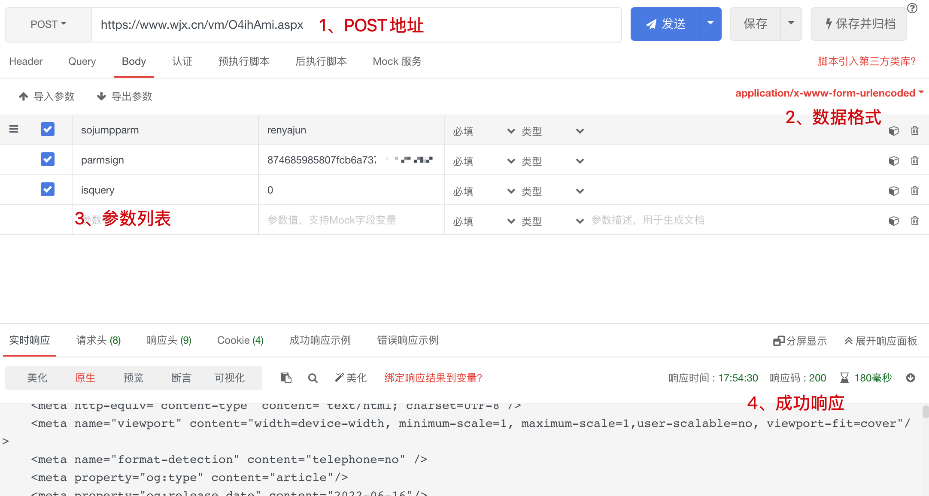Delete the parmsign parameter row
929x496 pixels.
[x=915, y=161]
